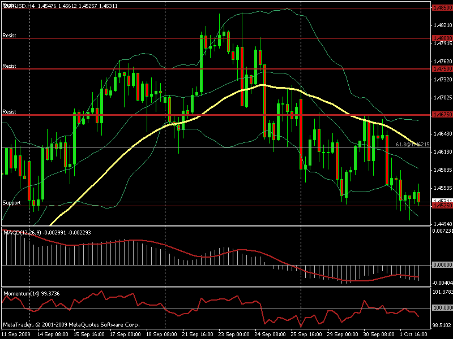Select the Resist label on the 1.48000 line
This screenshot has height=339, width=453.
[x=9, y=36]
